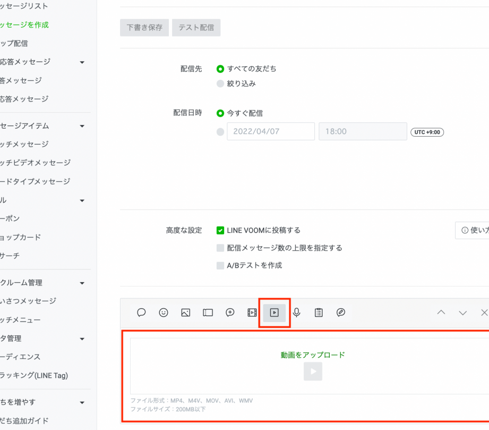Expand データ管理 sidebar arrow
Screen dimensions: 489x430
82,339
